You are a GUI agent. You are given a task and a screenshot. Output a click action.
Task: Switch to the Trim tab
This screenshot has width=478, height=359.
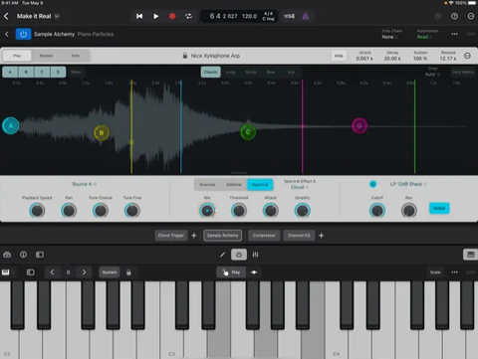click(76, 56)
